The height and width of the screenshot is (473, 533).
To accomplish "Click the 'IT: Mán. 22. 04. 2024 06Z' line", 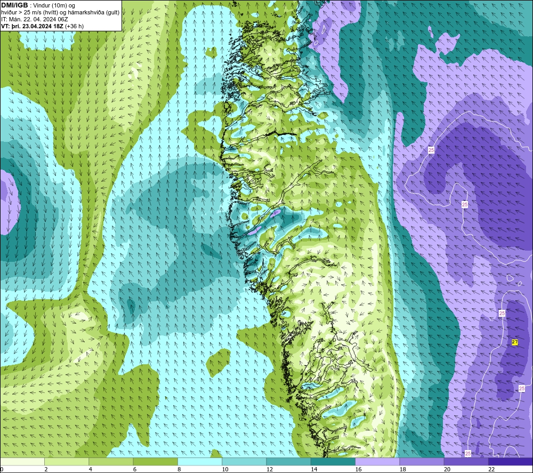I will tap(34, 19).
